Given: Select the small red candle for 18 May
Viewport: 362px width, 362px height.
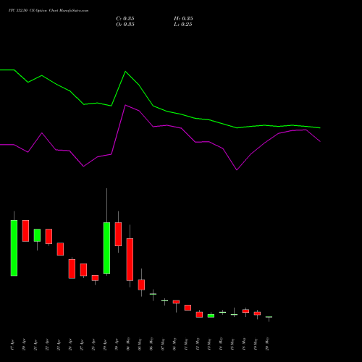Looking at the screenshot, I should 245,311.
